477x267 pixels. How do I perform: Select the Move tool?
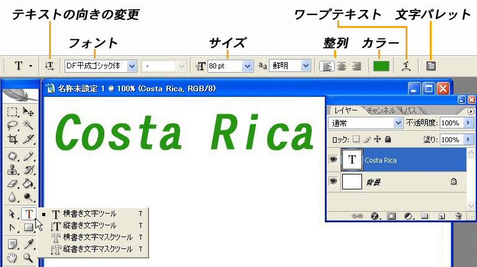29,112
